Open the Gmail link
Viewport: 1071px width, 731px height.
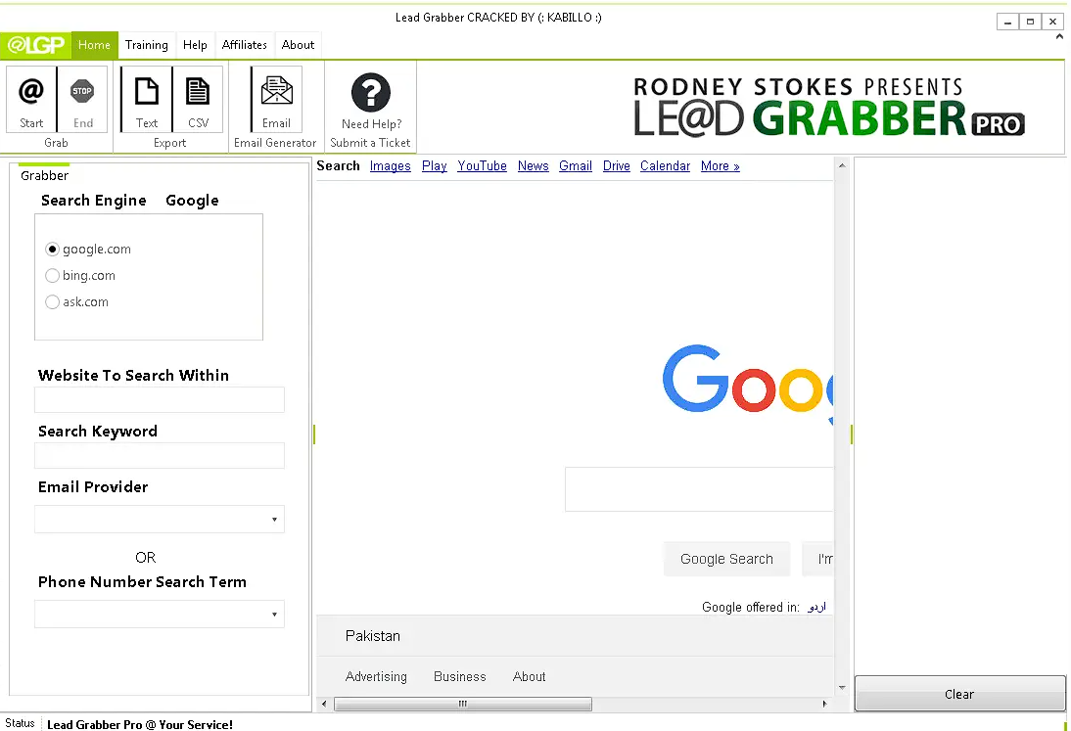click(x=575, y=165)
